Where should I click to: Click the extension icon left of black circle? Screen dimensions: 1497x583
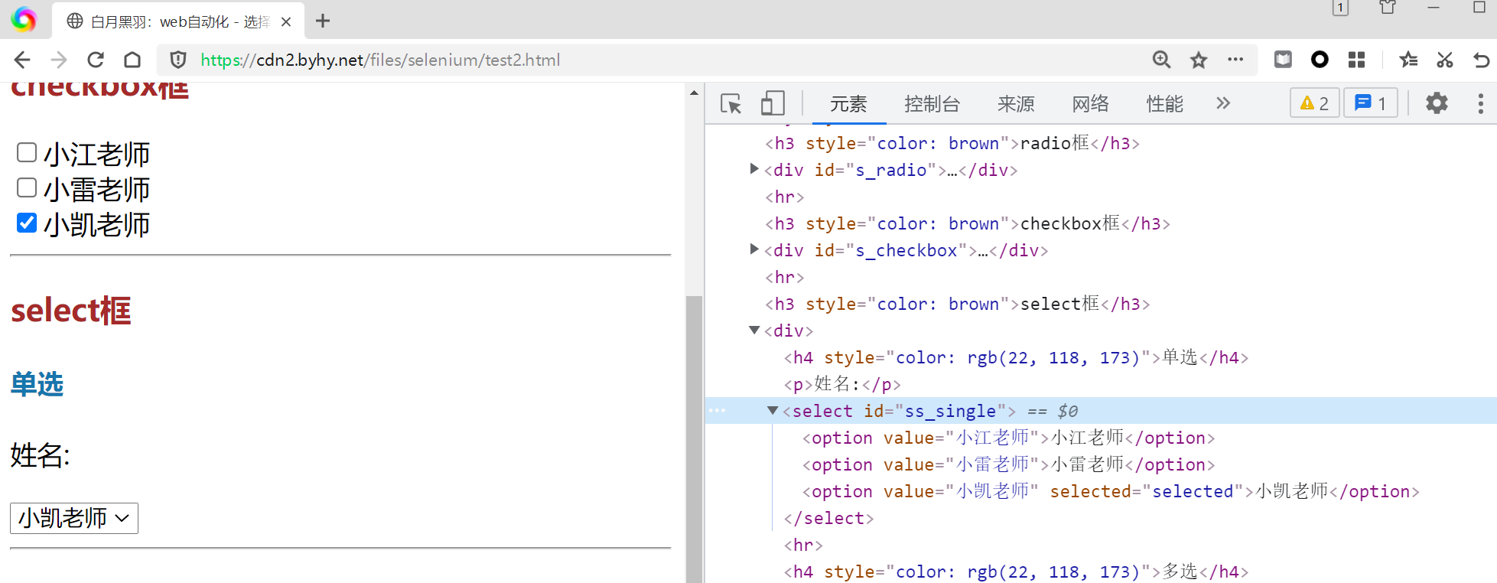click(1283, 60)
